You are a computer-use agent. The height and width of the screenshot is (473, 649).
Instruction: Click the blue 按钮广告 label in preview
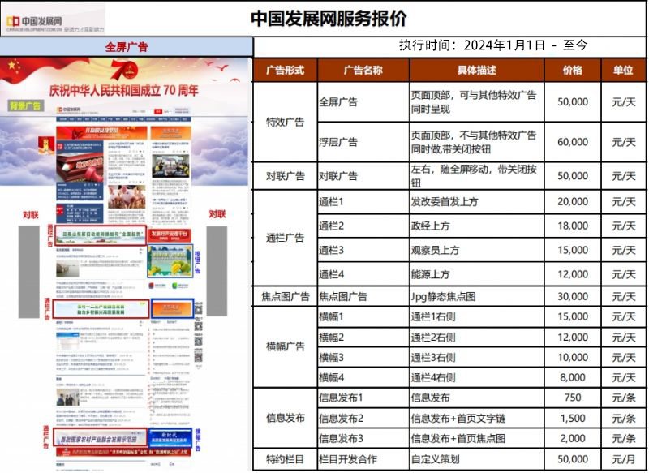[x=197, y=262]
